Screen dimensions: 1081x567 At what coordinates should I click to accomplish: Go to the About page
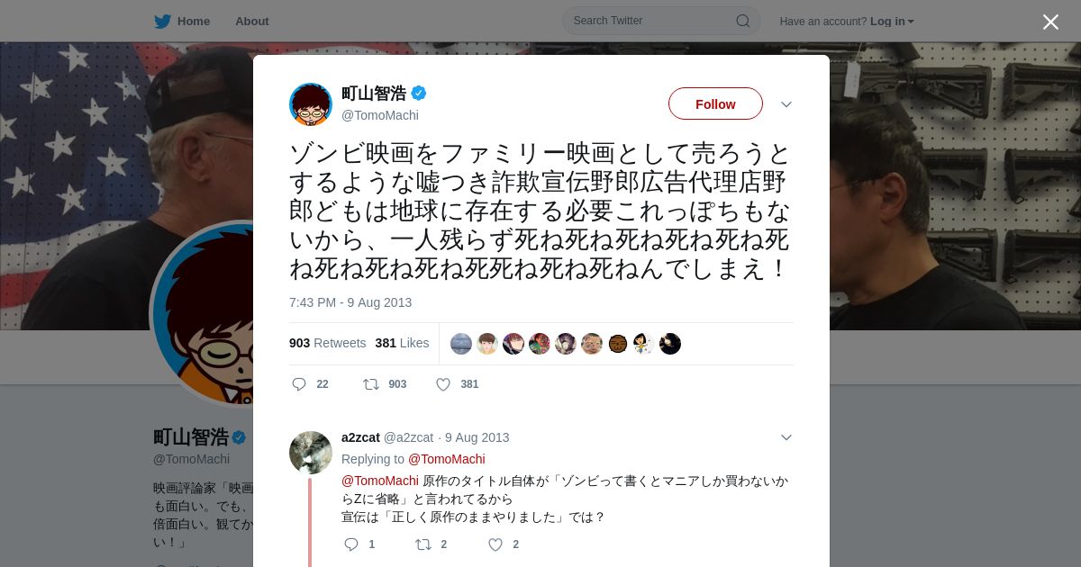coord(251,22)
